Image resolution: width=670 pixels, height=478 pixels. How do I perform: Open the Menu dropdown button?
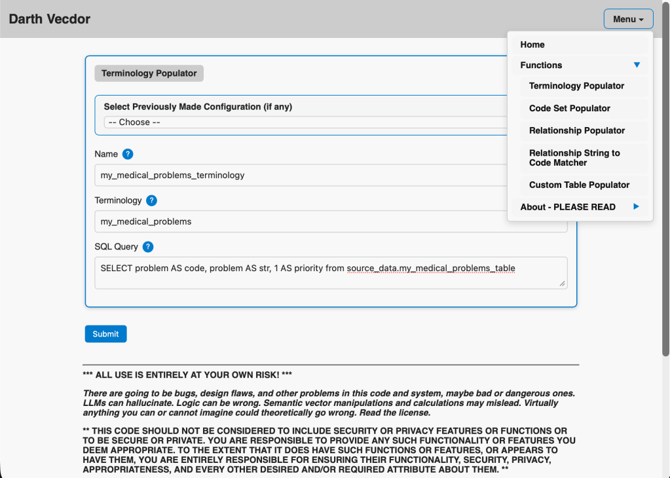point(627,19)
